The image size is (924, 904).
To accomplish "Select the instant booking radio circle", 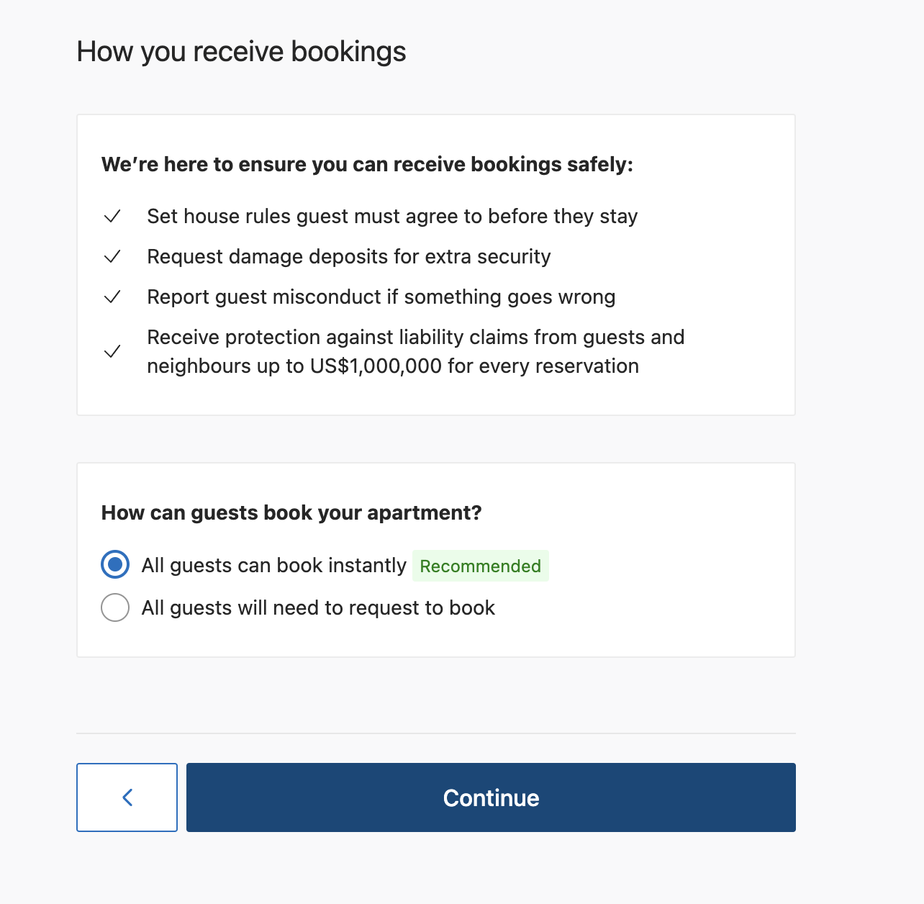I will pos(115,565).
